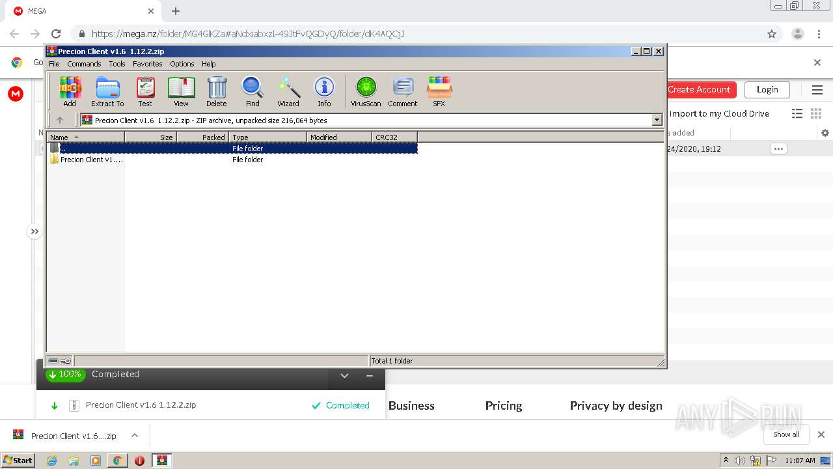This screenshot has width=833, height=469.
Task: Collapse the transfers panel chevron
Action: (x=345, y=375)
